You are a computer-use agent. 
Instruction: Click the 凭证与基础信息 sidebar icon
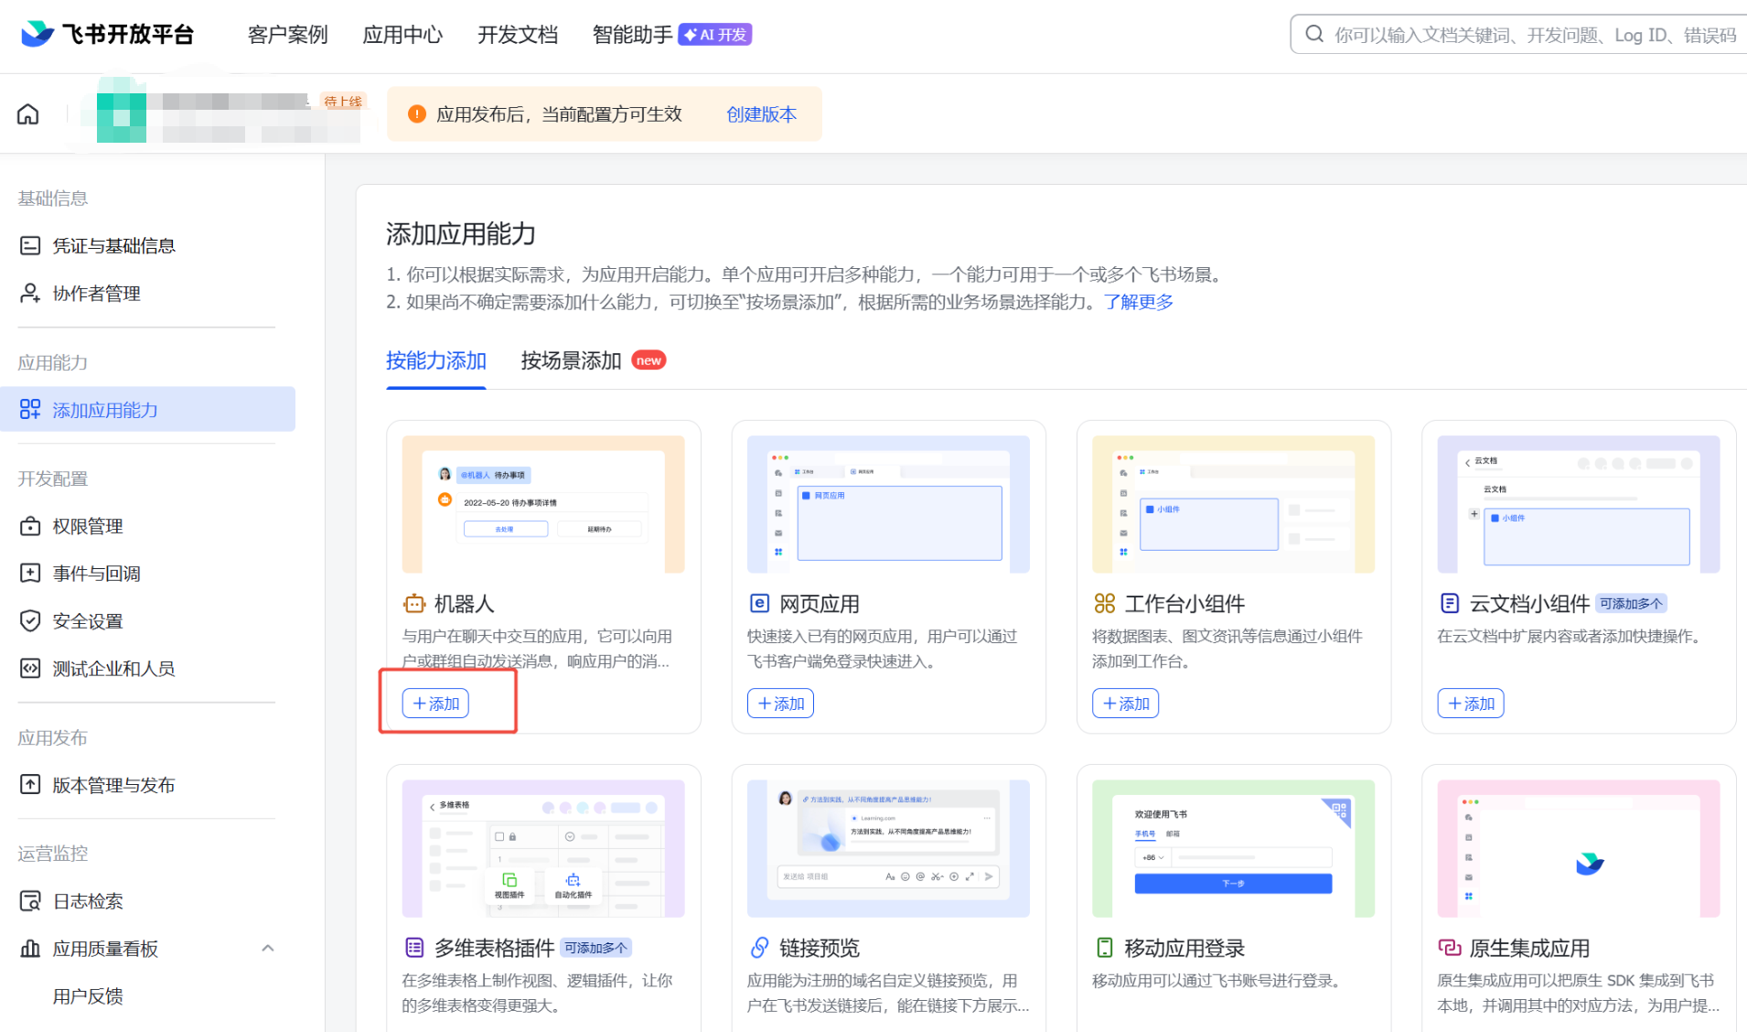pos(30,245)
